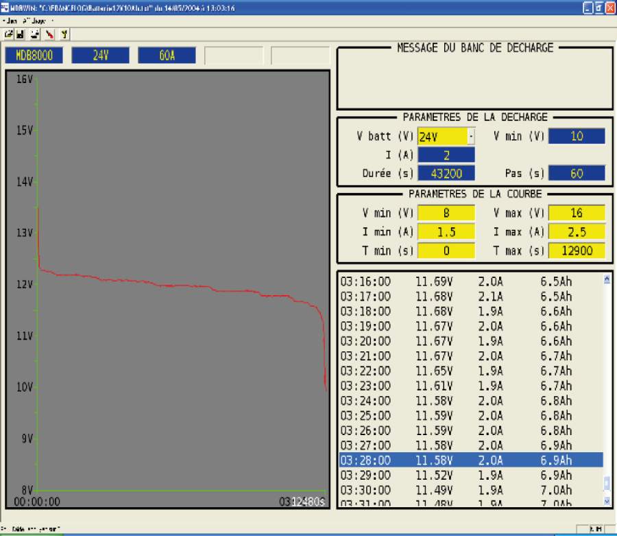Click the V max field showing 16
617x536 pixels.
click(x=577, y=213)
